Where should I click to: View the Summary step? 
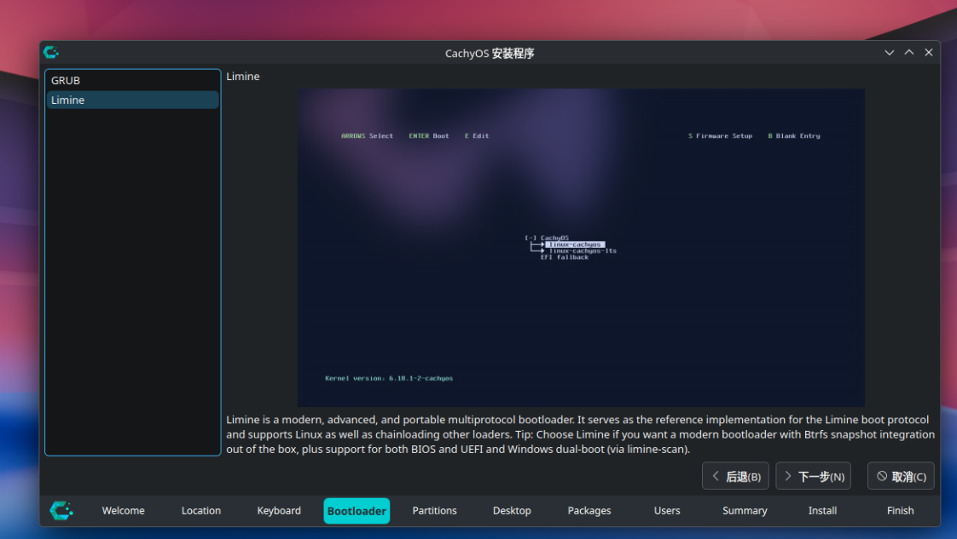coord(745,510)
